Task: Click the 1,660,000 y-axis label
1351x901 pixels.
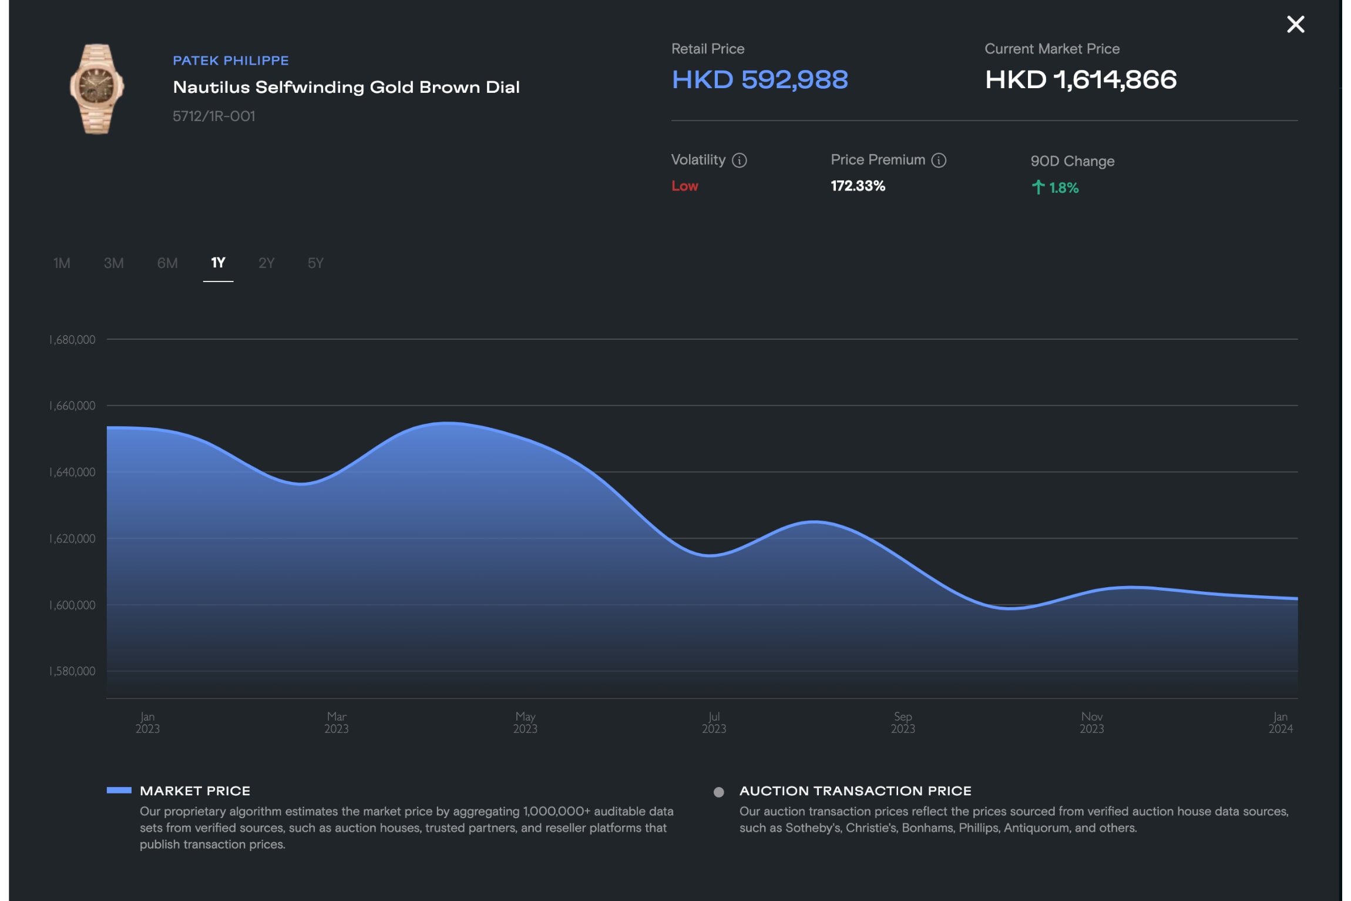Action: [x=72, y=406]
